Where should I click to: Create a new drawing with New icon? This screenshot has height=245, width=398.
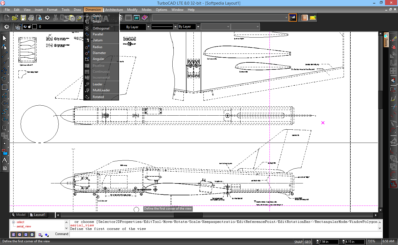(x=7, y=18)
